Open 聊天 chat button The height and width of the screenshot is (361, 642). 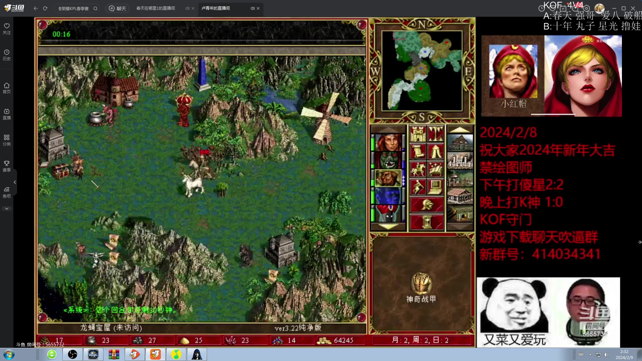click(x=118, y=8)
